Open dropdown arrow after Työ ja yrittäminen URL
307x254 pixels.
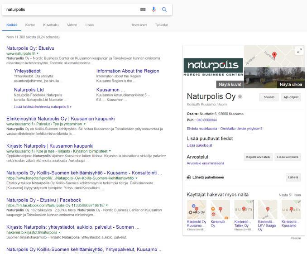point(85,124)
